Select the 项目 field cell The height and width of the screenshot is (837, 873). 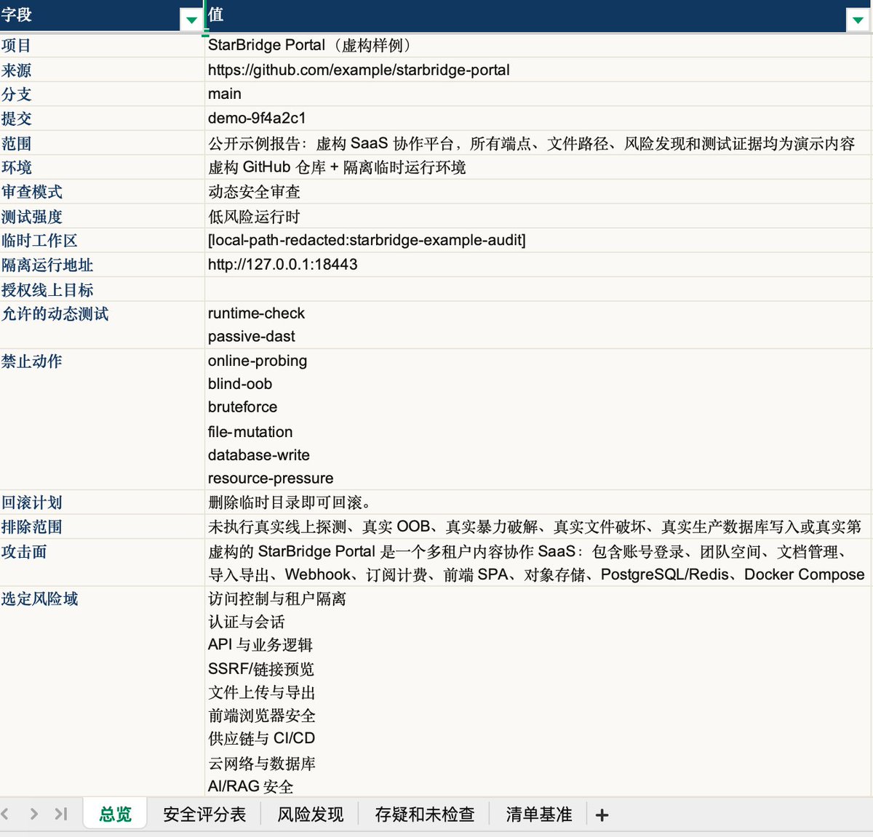pyautogui.click(x=102, y=45)
